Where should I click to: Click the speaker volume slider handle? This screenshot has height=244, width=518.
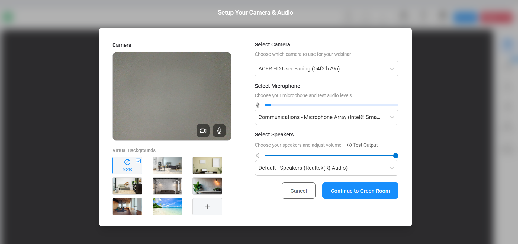(396, 155)
